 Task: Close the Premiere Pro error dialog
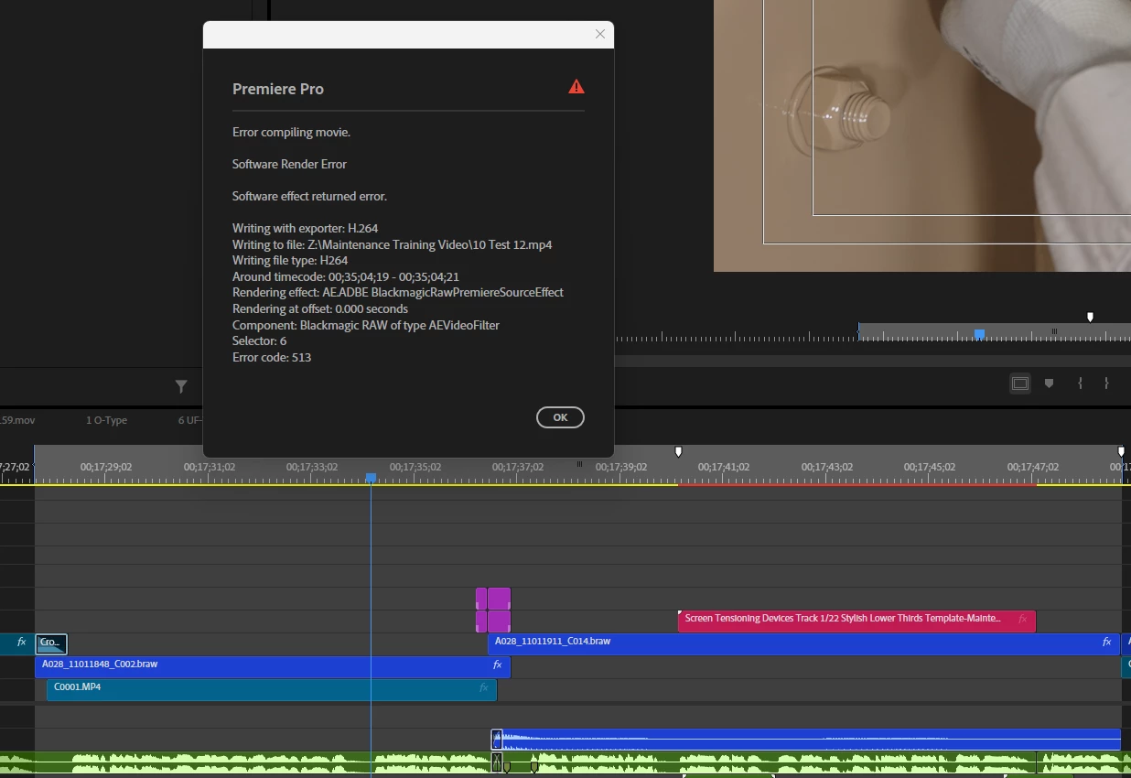[x=600, y=34]
